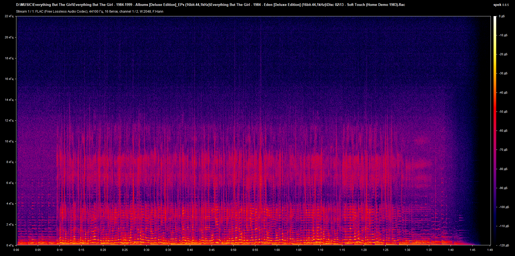Screen dimensions: 515x256
Task: Click the 1:40 time axis label
Action: click(451, 250)
